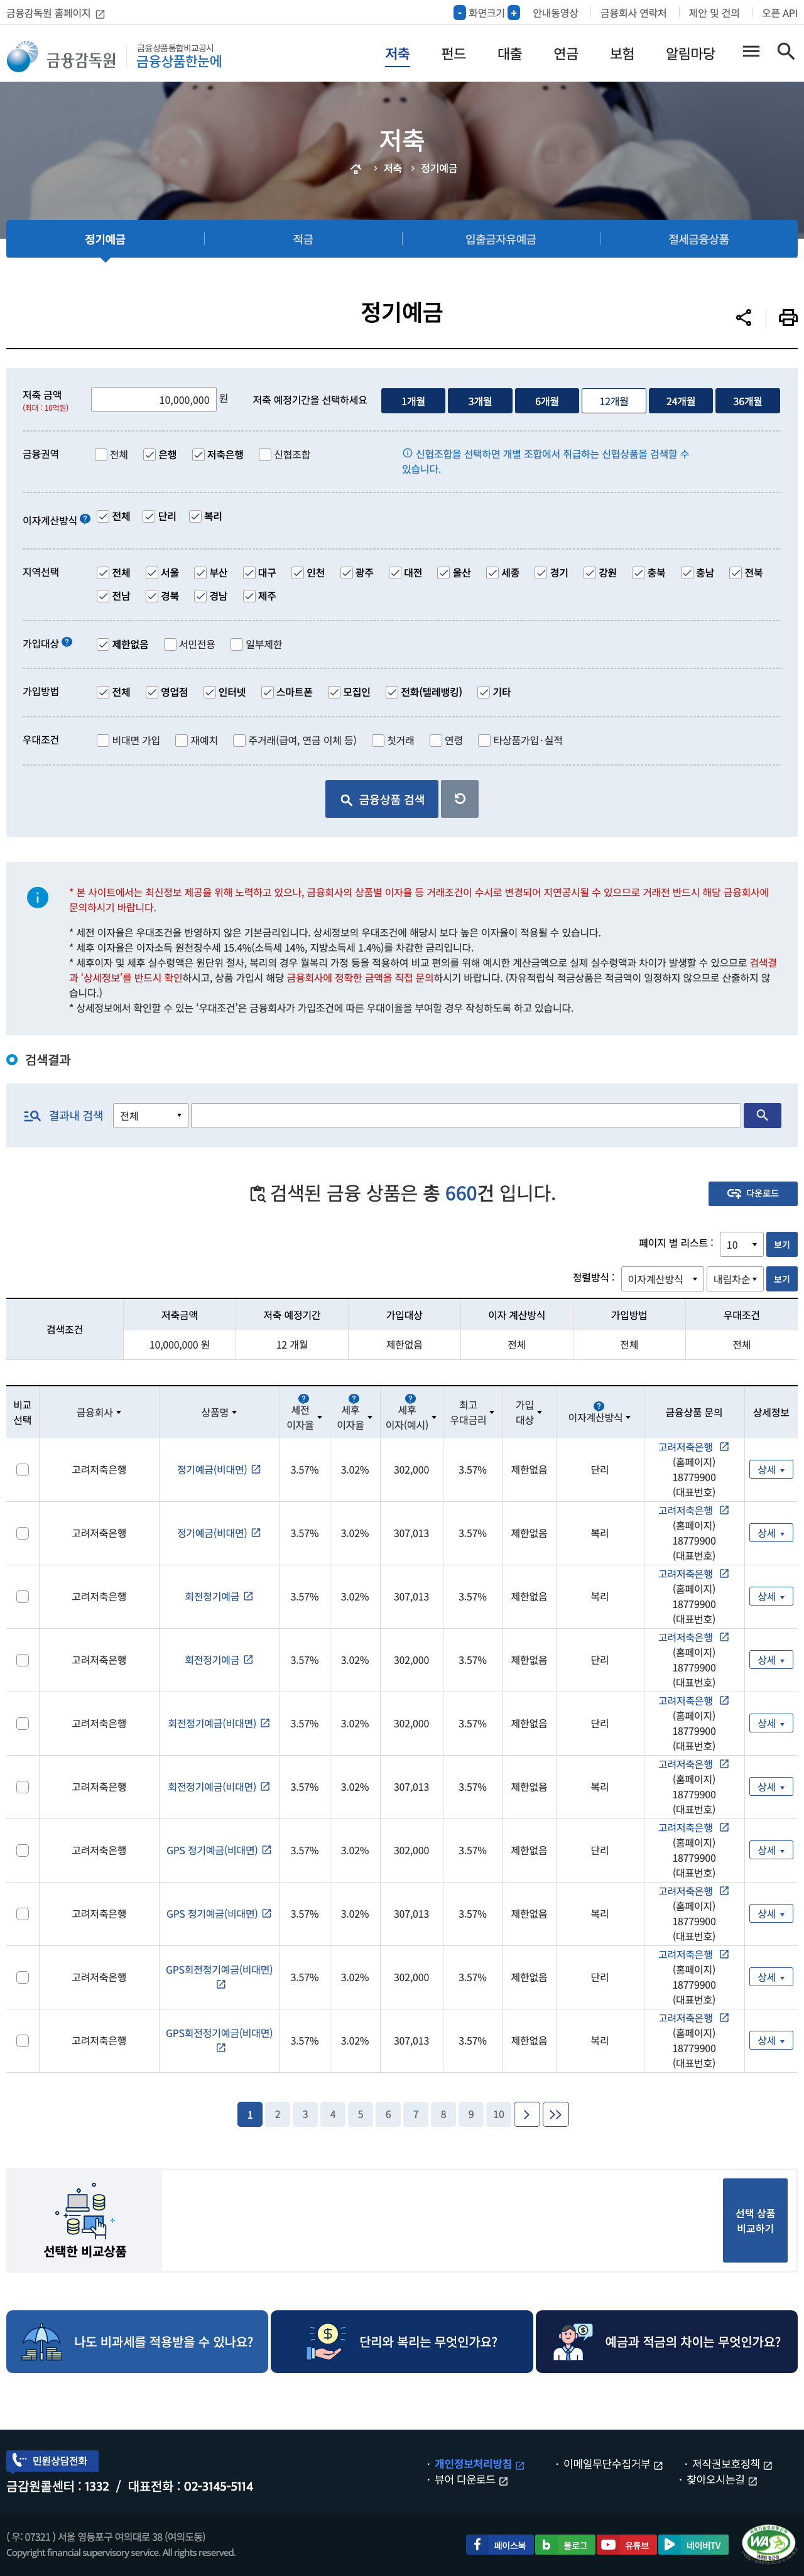The width and height of the screenshot is (804, 2576).
Task: Expand 상세 for first 정기예금(비대면) row
Action: (771, 1470)
